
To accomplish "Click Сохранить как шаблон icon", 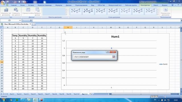I will tap(16, 10).
